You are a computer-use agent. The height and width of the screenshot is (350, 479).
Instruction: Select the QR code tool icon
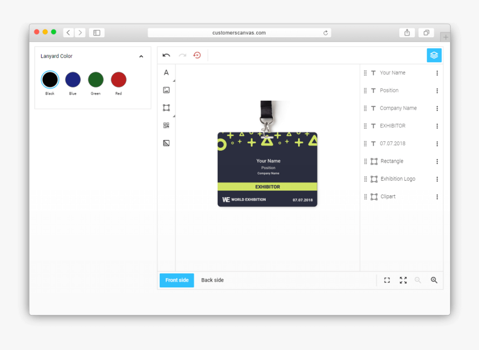pos(166,125)
